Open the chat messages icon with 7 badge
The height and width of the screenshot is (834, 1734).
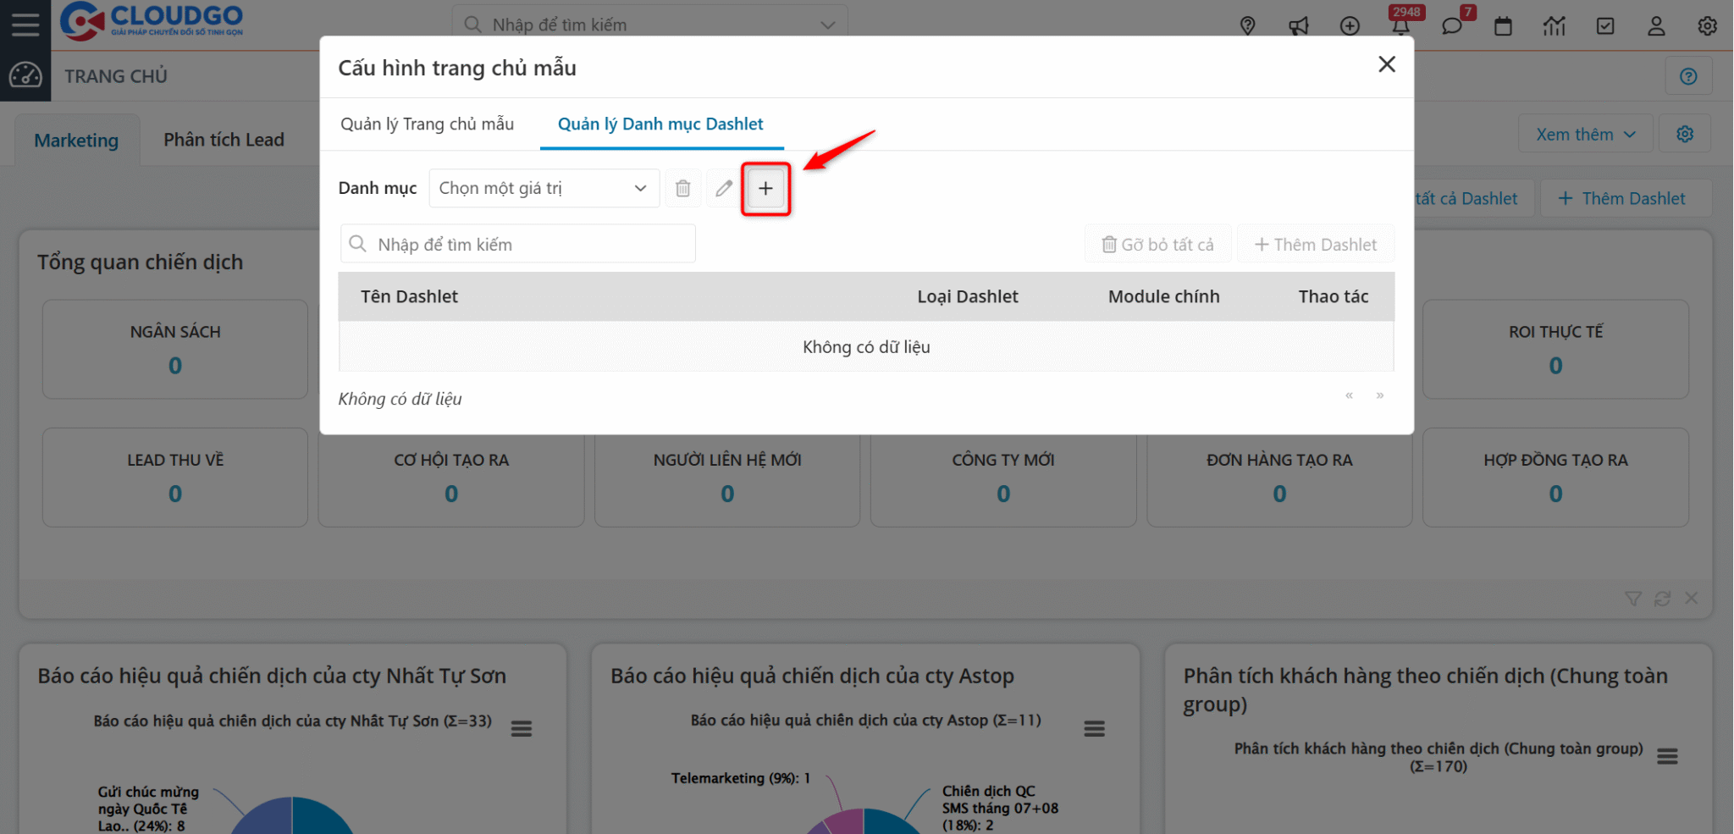1452,26
